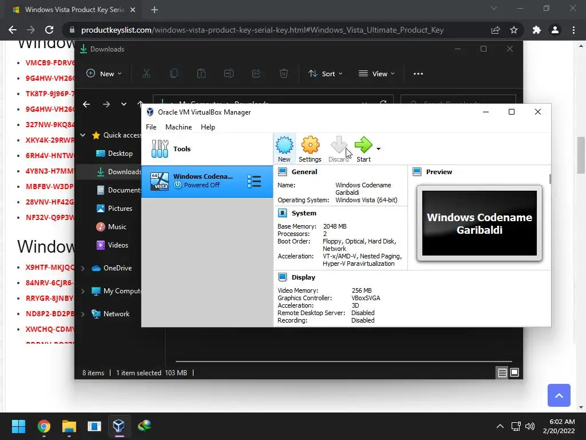Click the Display section header
The width and height of the screenshot is (586, 440).
pyautogui.click(x=303, y=277)
